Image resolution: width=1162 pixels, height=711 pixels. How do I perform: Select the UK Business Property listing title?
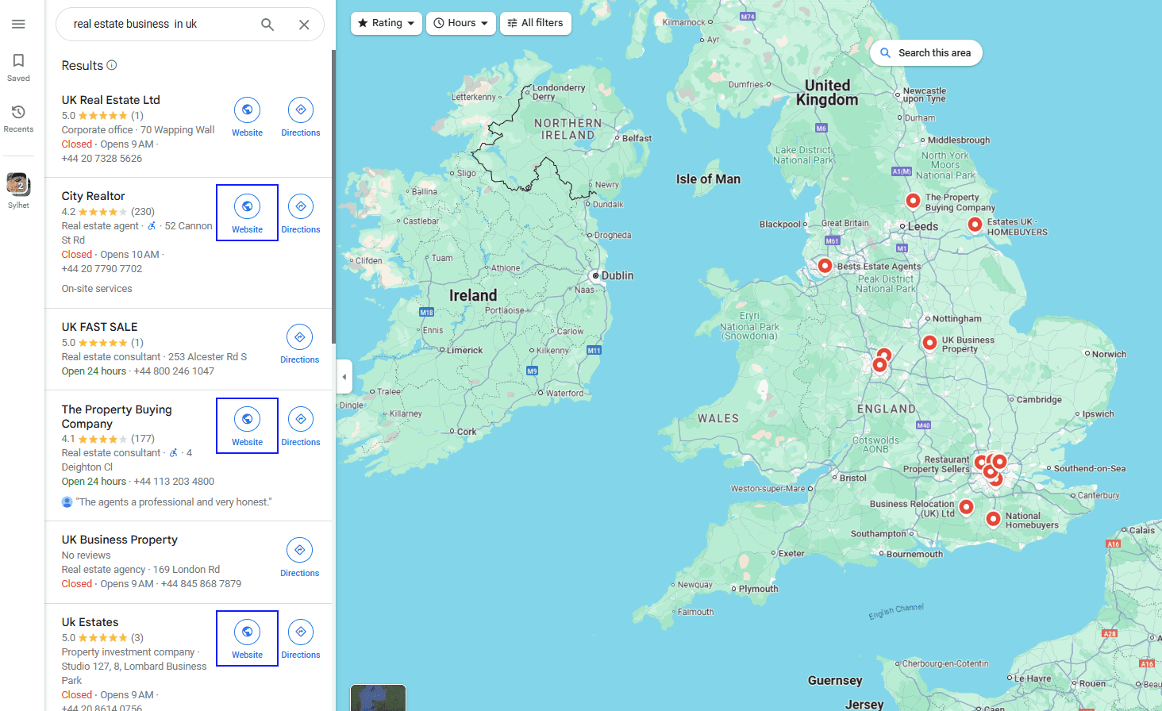pyautogui.click(x=119, y=540)
